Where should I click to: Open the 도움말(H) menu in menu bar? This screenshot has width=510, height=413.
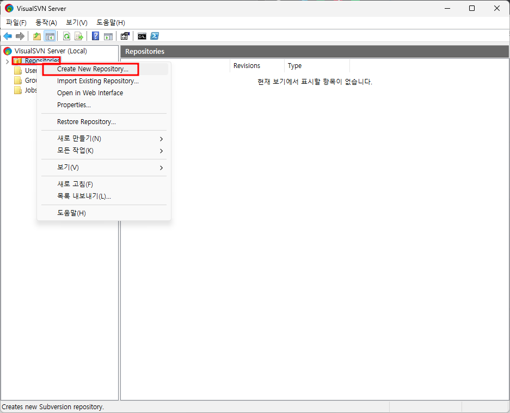pos(110,22)
